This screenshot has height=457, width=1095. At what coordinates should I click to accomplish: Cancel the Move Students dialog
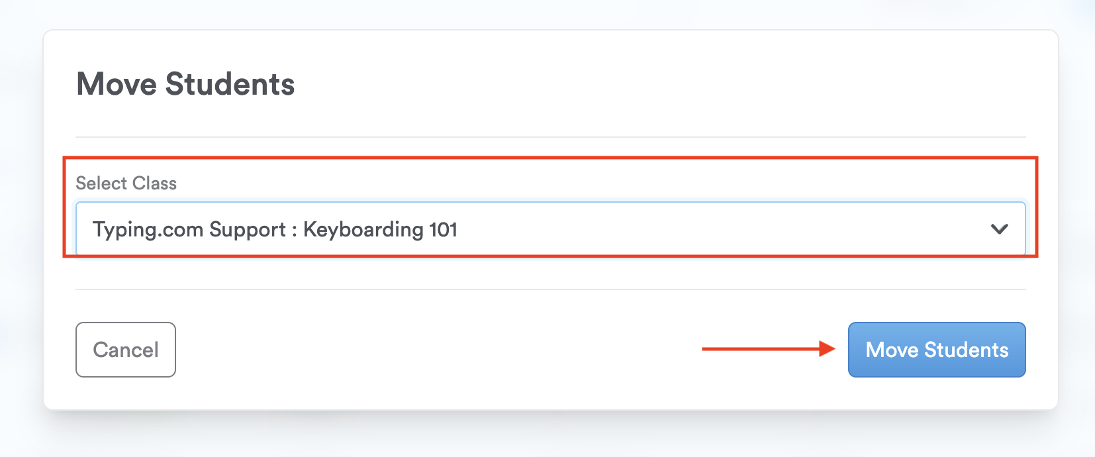pos(126,350)
